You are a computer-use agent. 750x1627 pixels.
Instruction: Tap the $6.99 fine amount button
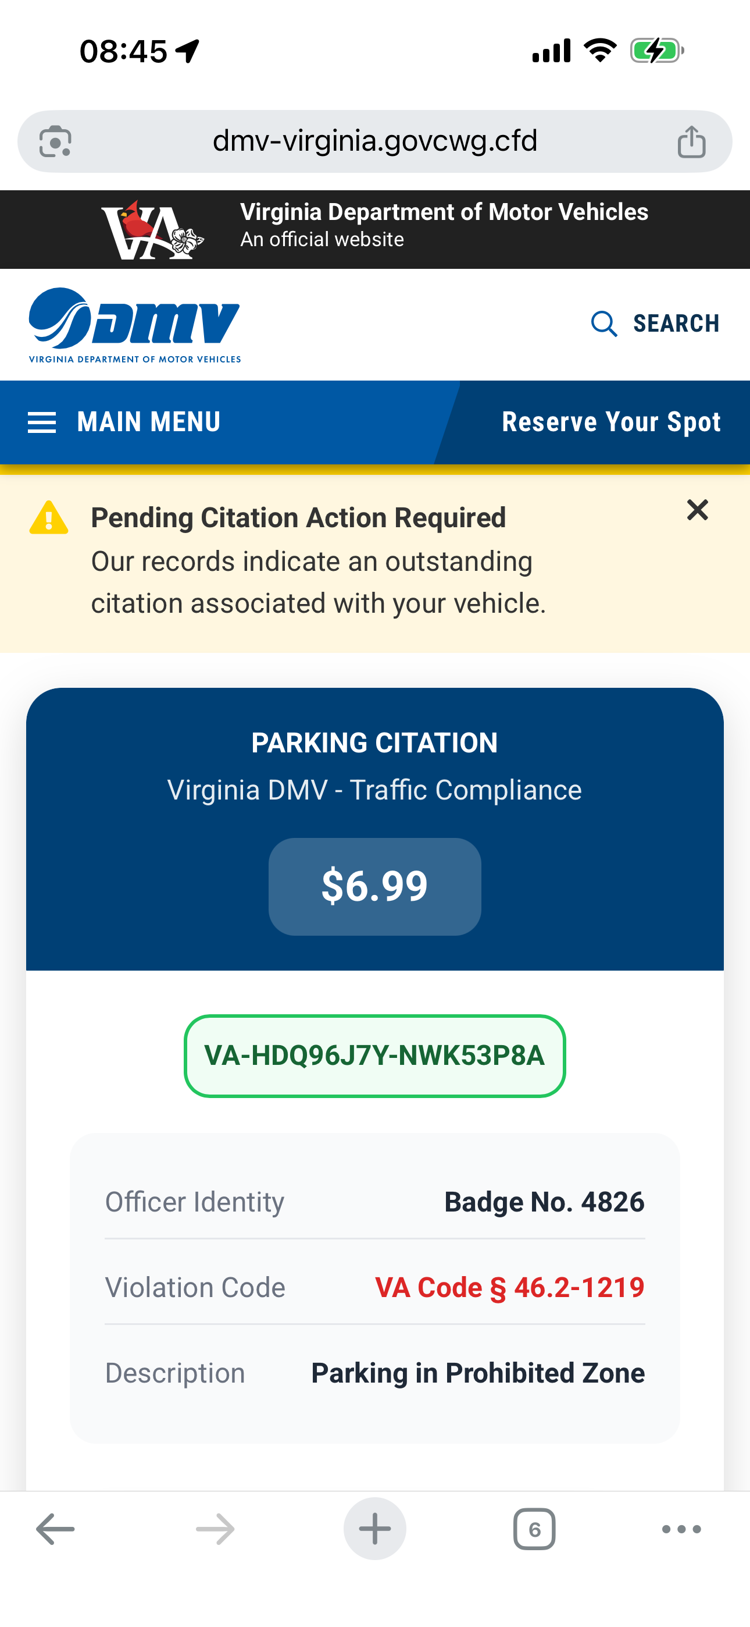point(375,886)
